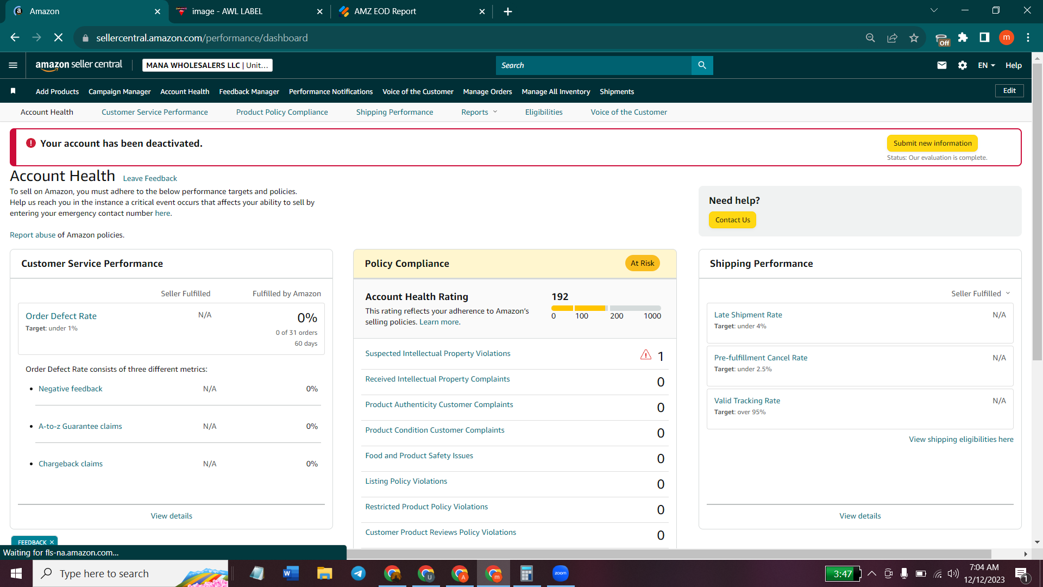1043x587 pixels.
Task: Select the Product Policy Compliance tab
Action: [x=282, y=112]
